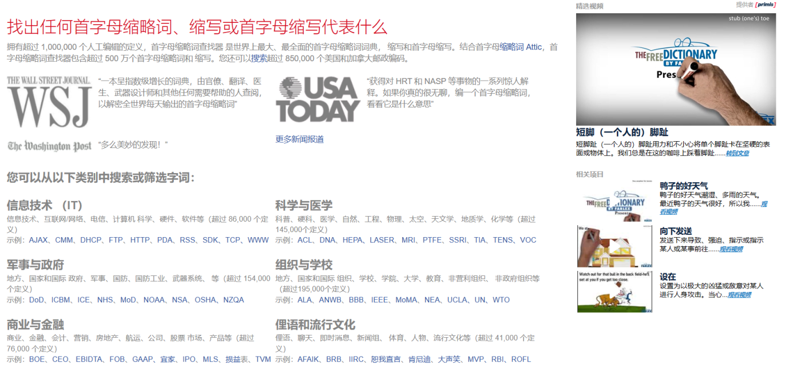Click the primis provider logo

click(766, 5)
